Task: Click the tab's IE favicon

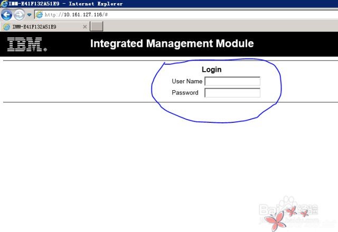Action: click(x=6, y=27)
